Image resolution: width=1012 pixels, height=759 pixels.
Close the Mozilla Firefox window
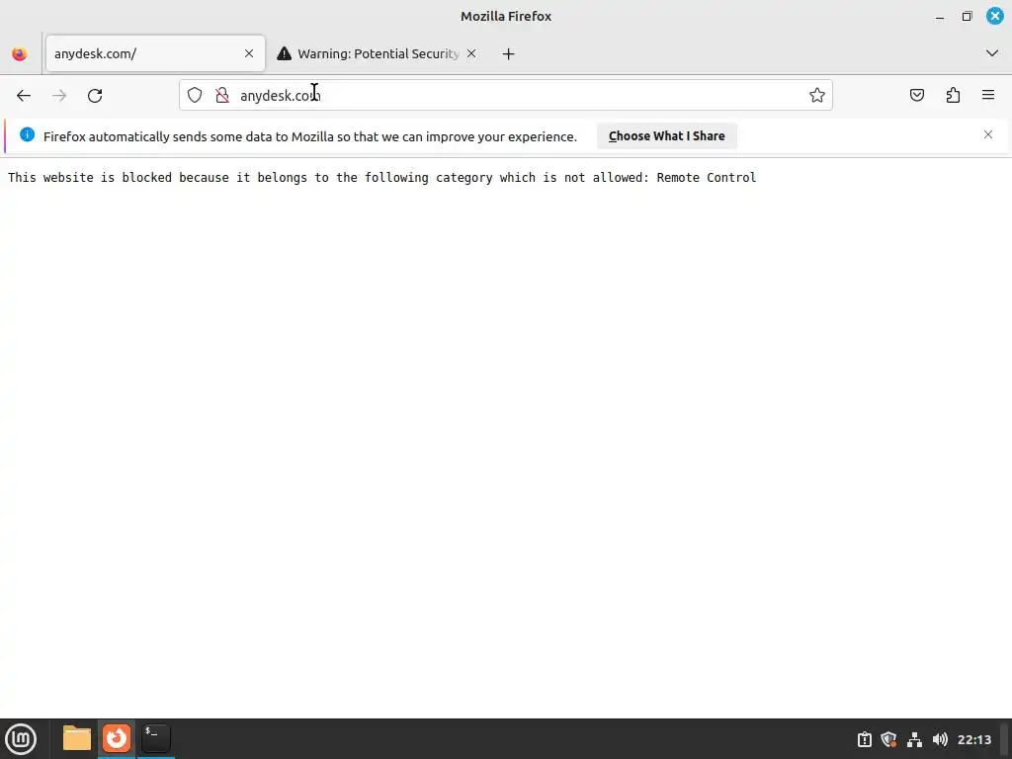tap(994, 16)
